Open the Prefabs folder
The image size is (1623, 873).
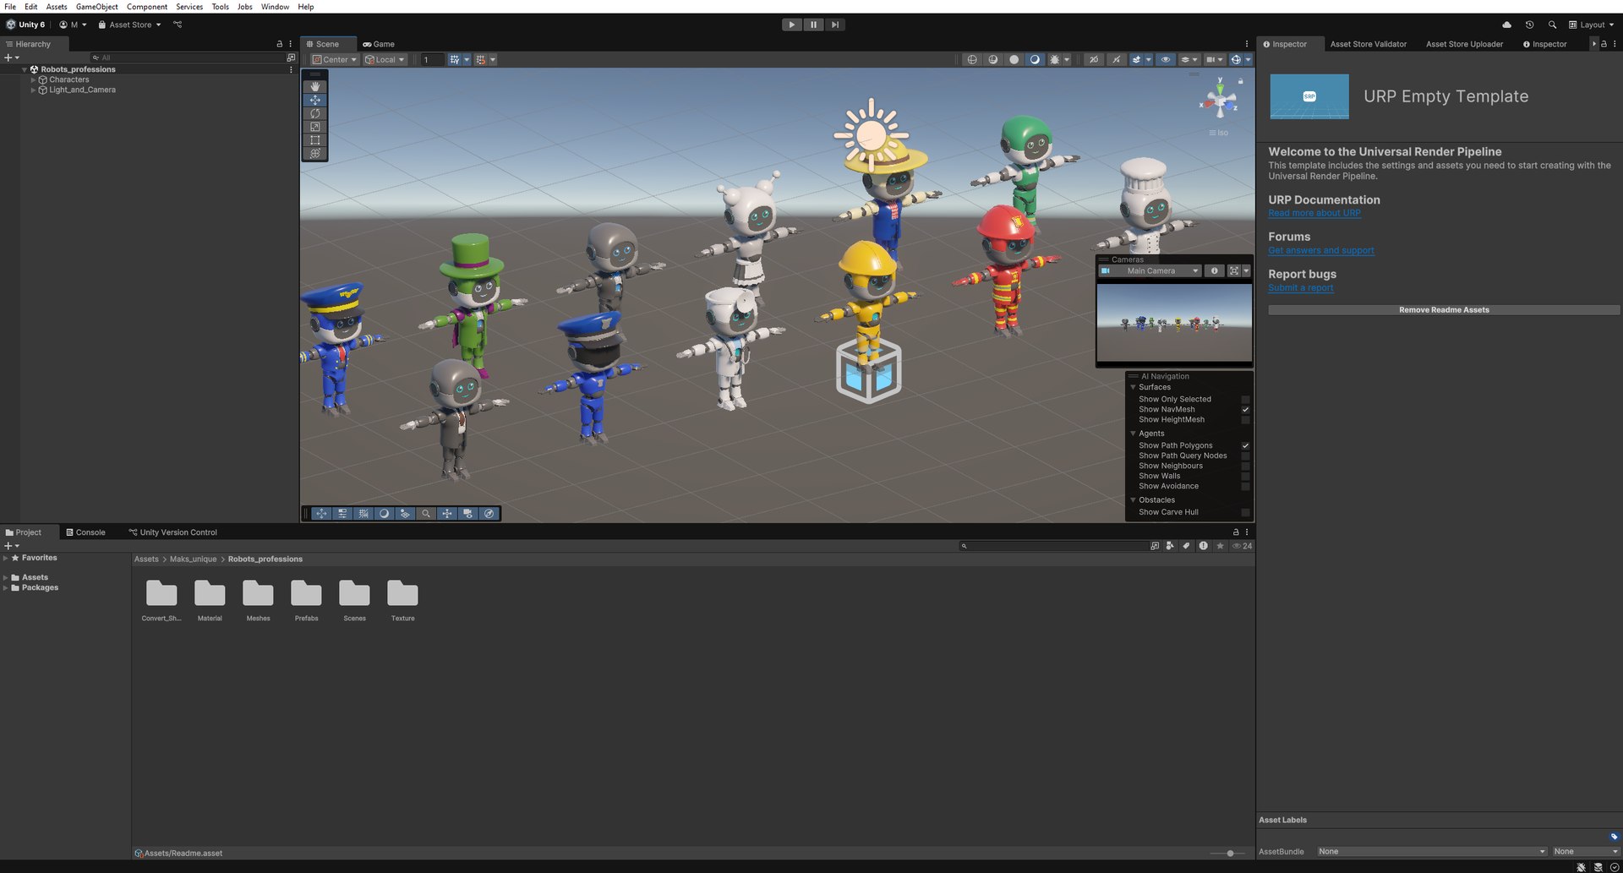(x=306, y=600)
